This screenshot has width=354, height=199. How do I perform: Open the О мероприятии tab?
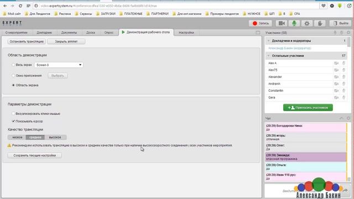tap(16, 33)
